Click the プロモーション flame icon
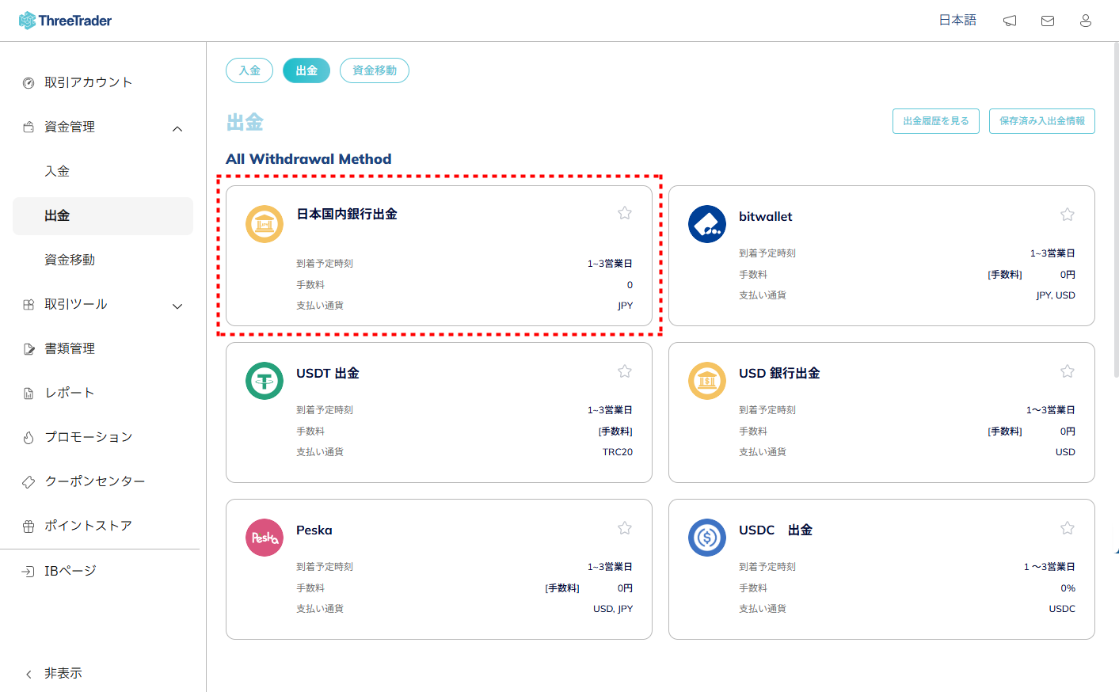 [x=29, y=438]
